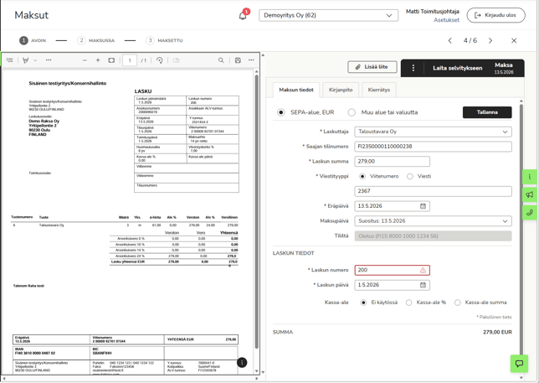Viewport: 539px width, 383px height.
Task: Close the payment detail view
Action: (x=514, y=40)
